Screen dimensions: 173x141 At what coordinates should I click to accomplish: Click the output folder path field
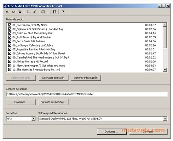[x=87, y=94]
